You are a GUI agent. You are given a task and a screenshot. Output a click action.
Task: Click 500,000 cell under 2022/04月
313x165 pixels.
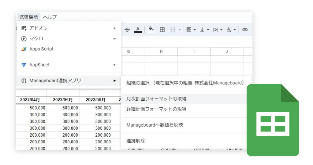click(31, 108)
